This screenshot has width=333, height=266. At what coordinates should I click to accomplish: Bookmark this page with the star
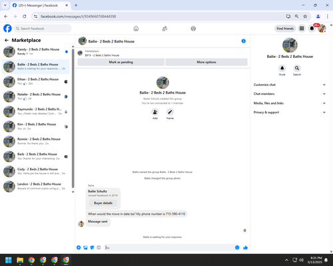point(305,17)
